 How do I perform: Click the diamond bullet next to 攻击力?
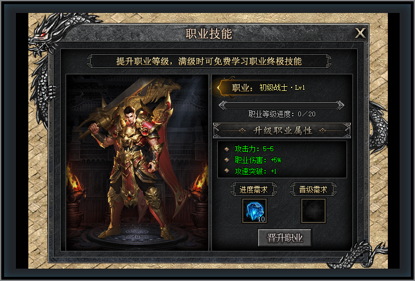tap(227, 149)
